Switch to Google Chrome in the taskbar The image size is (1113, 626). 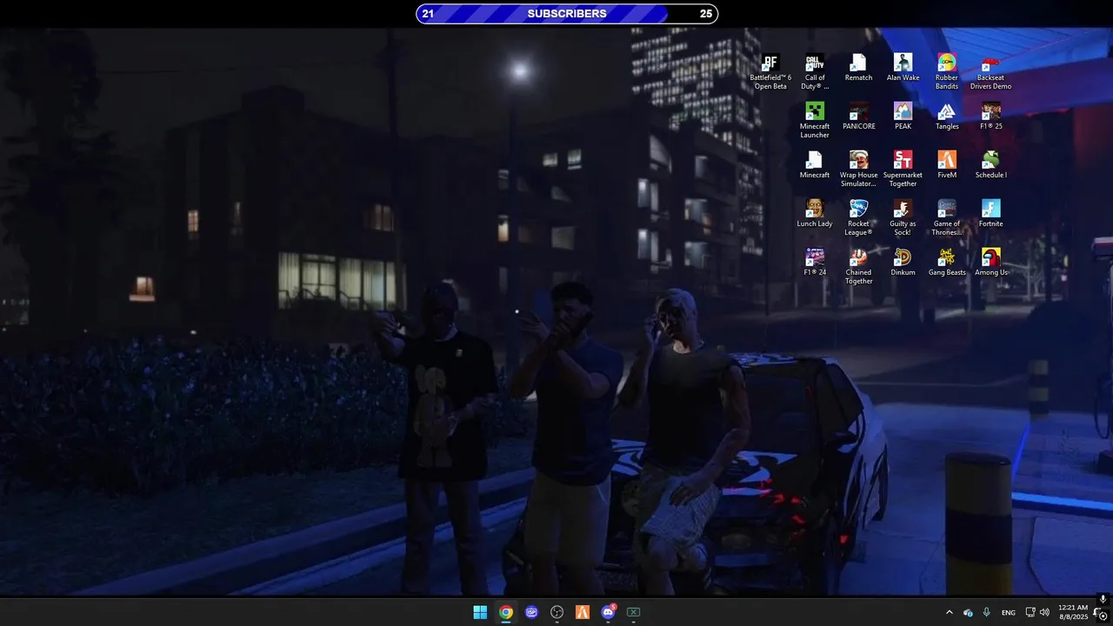(x=505, y=612)
